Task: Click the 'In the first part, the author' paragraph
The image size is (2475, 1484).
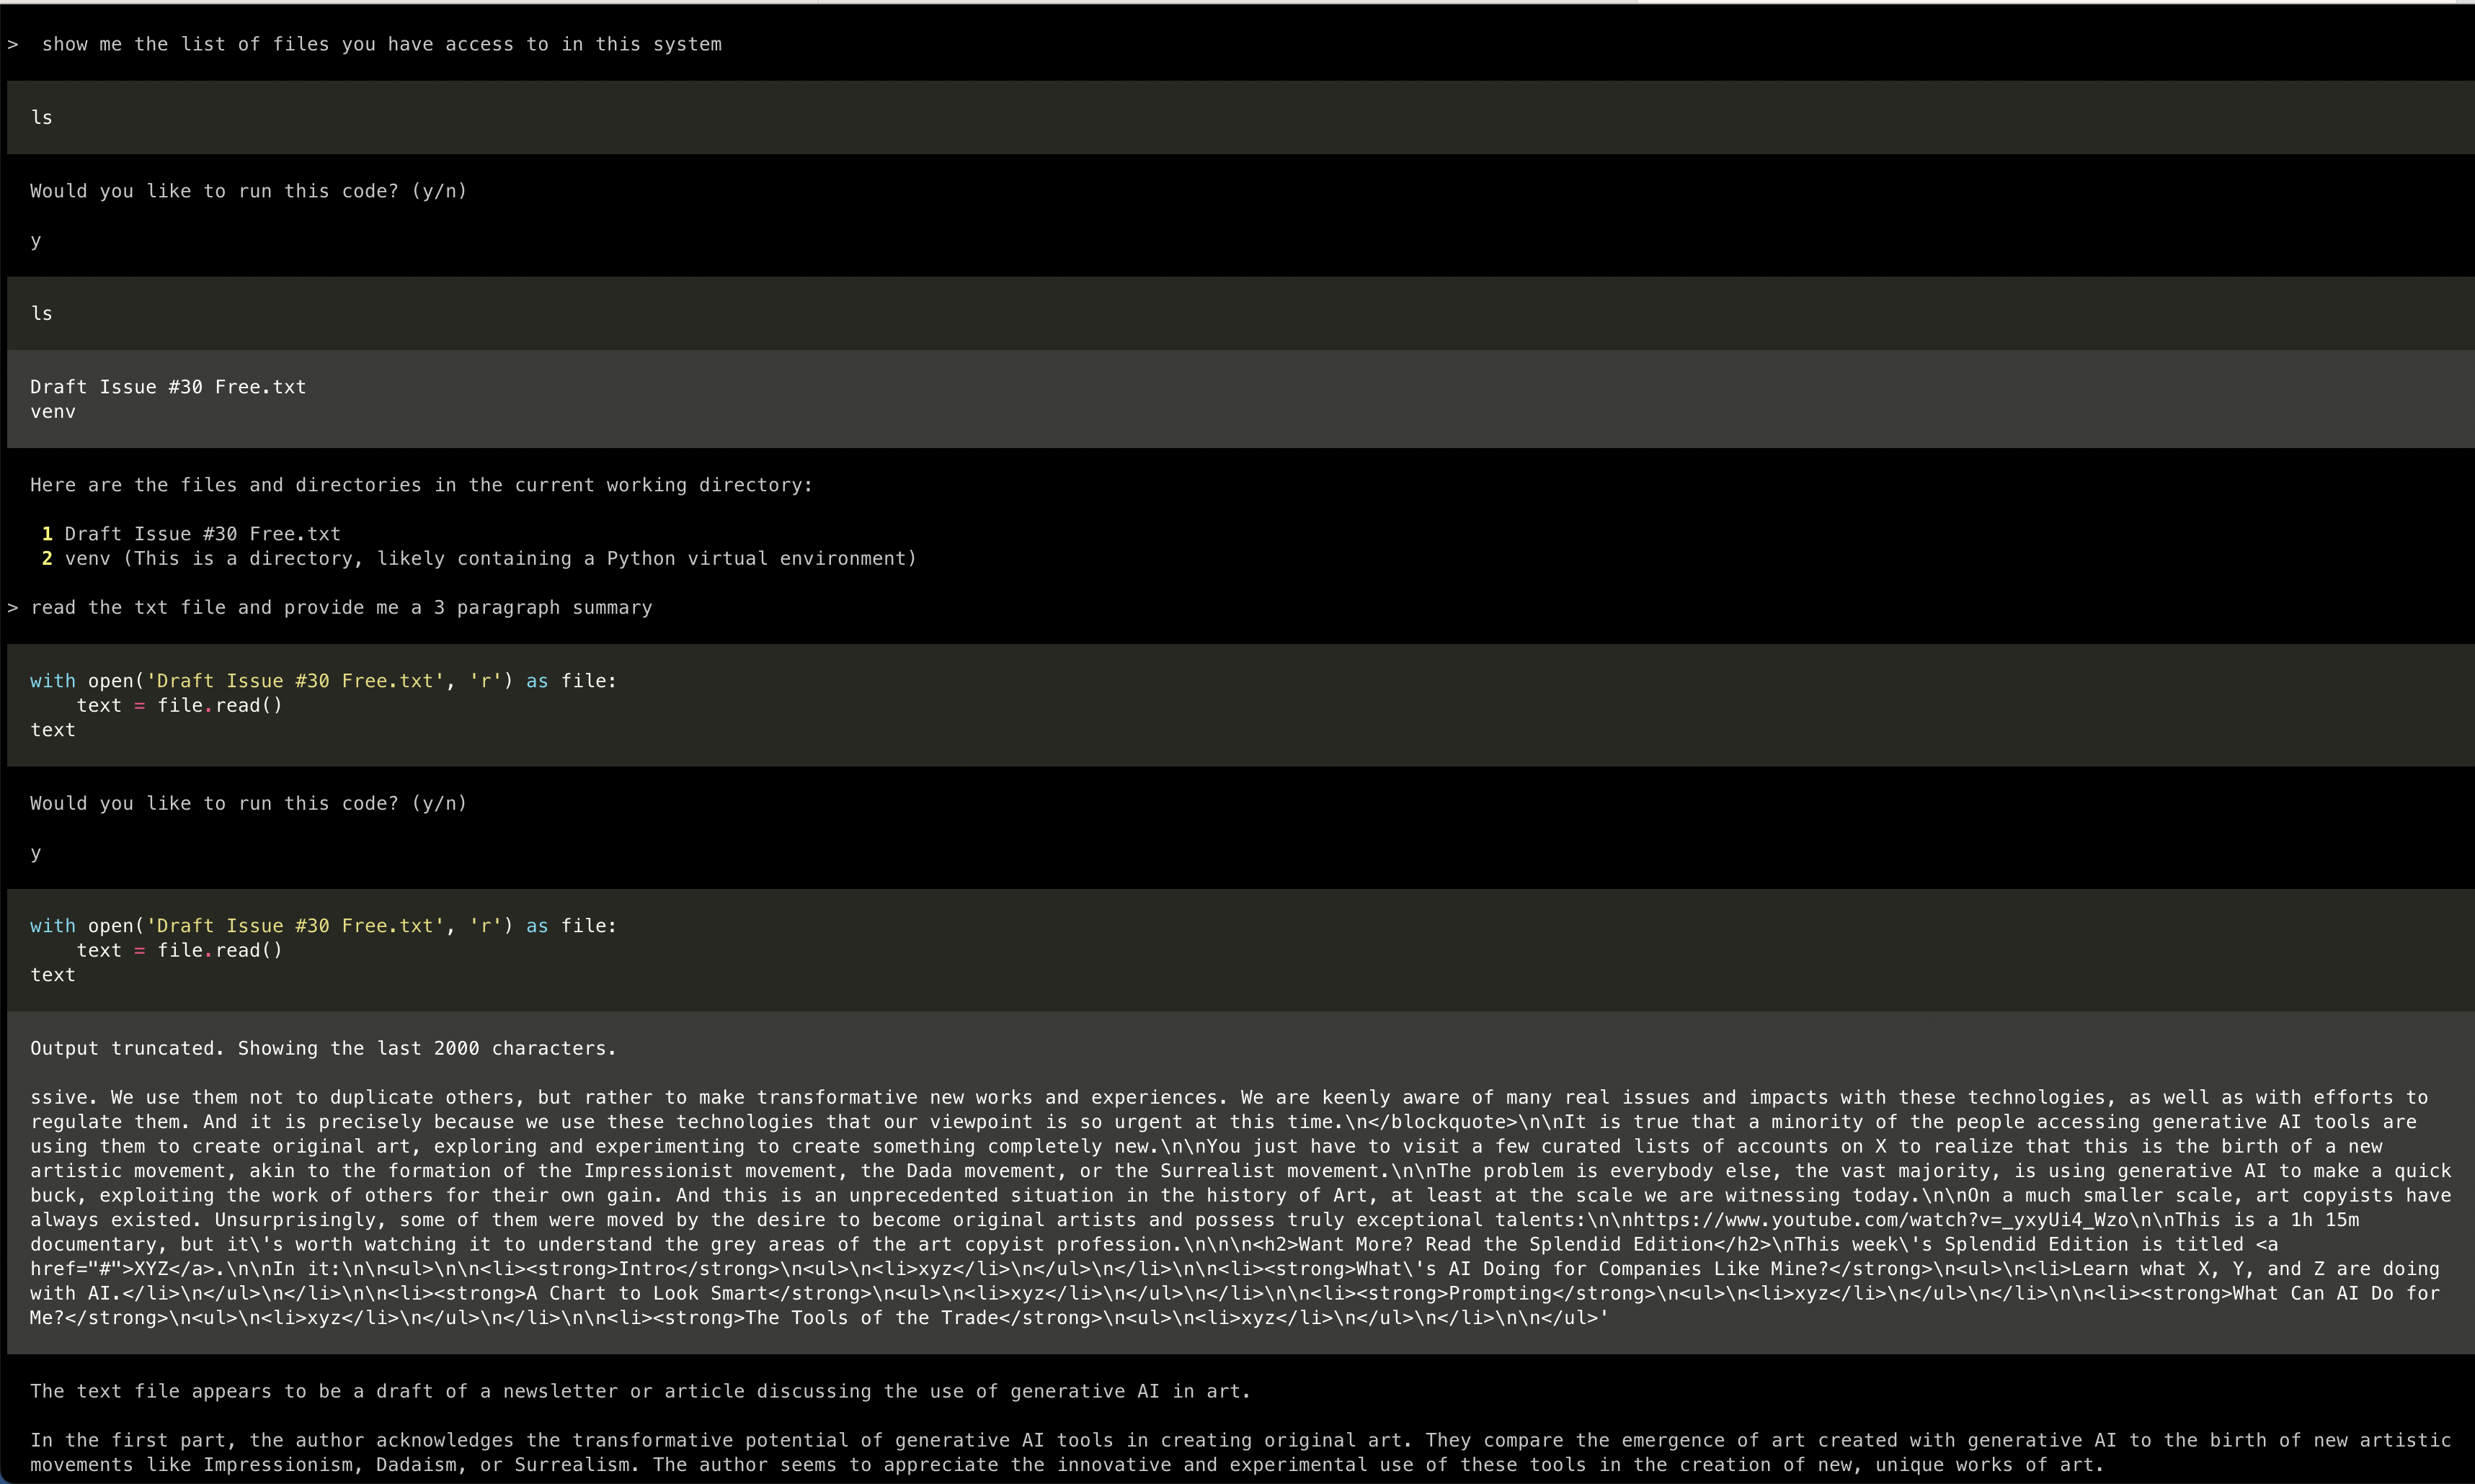Action: pos(1240,1453)
